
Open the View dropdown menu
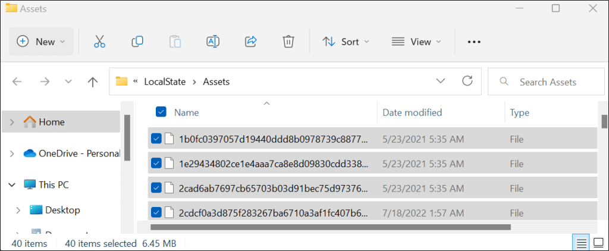(416, 42)
